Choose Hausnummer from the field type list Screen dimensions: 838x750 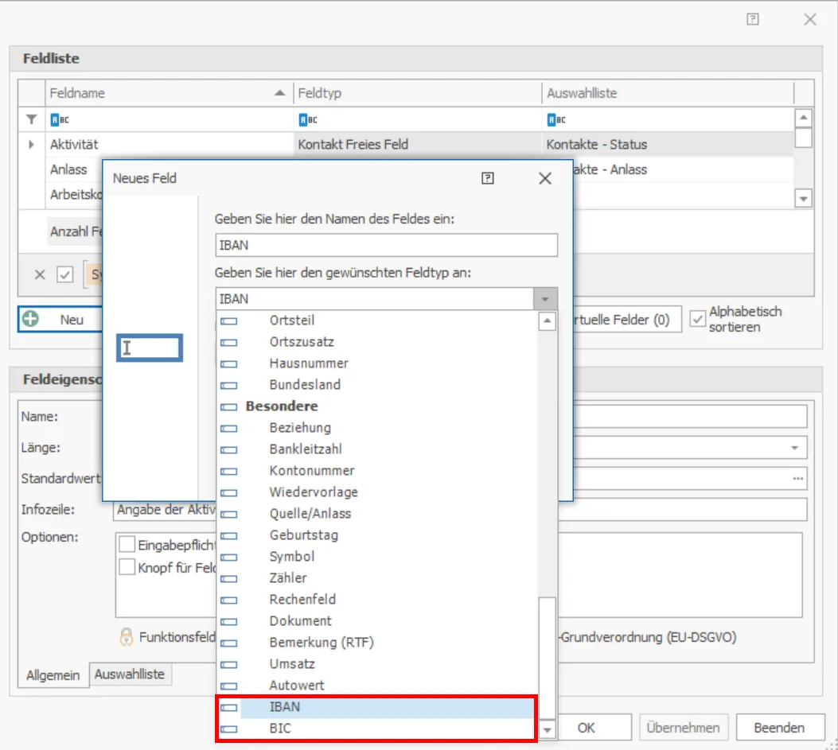[377, 363]
